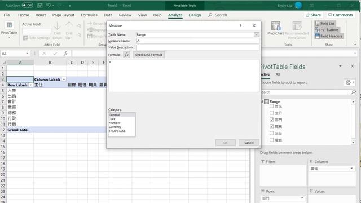This screenshot has width=361, height=203.
Task: Click the Undo arrow icon
Action: tap(49, 5)
